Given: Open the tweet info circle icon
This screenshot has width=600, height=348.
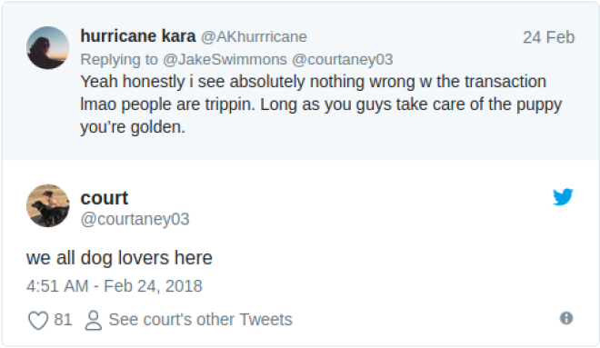Looking at the screenshot, I should click(566, 318).
